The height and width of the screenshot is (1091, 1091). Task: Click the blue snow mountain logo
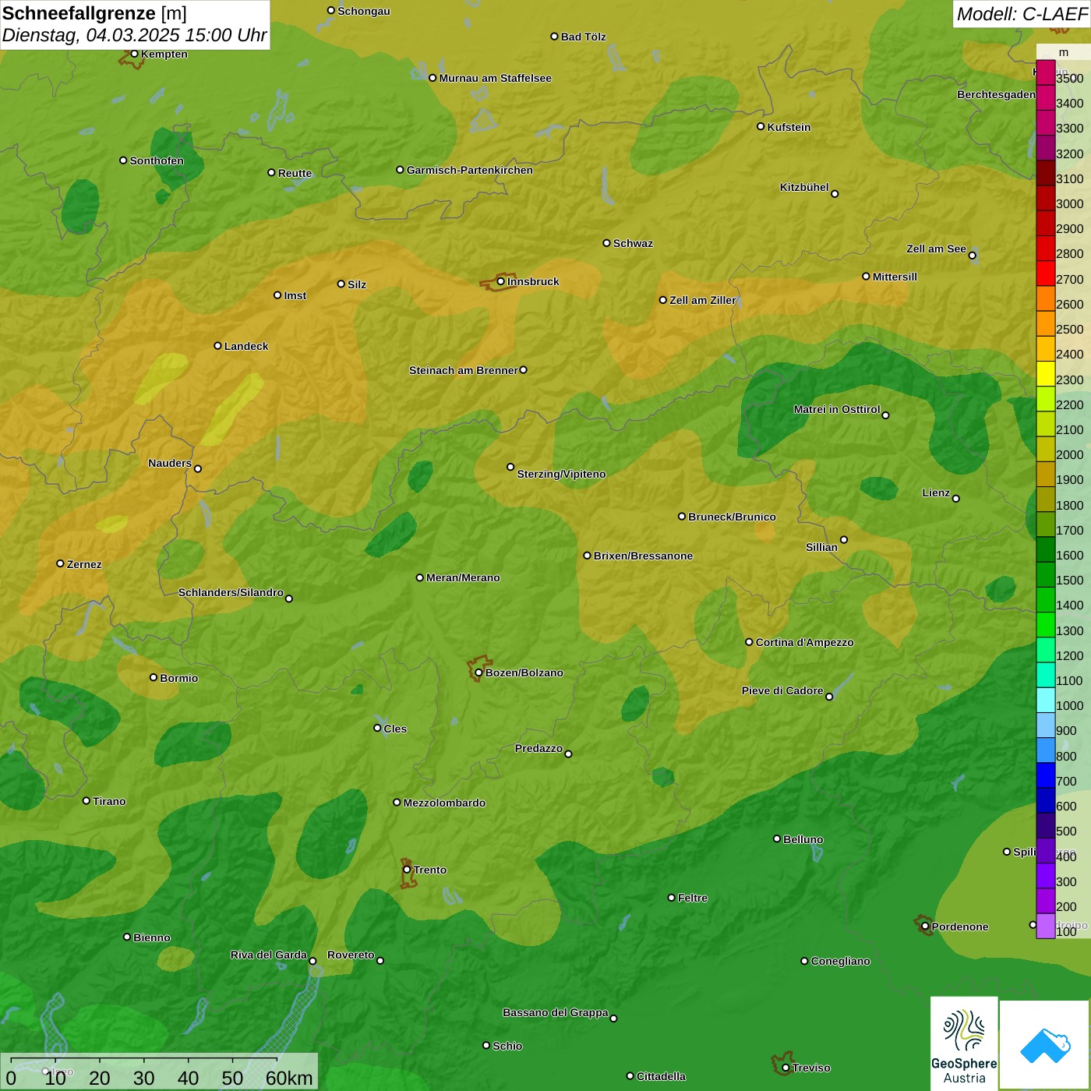click(x=1045, y=1045)
